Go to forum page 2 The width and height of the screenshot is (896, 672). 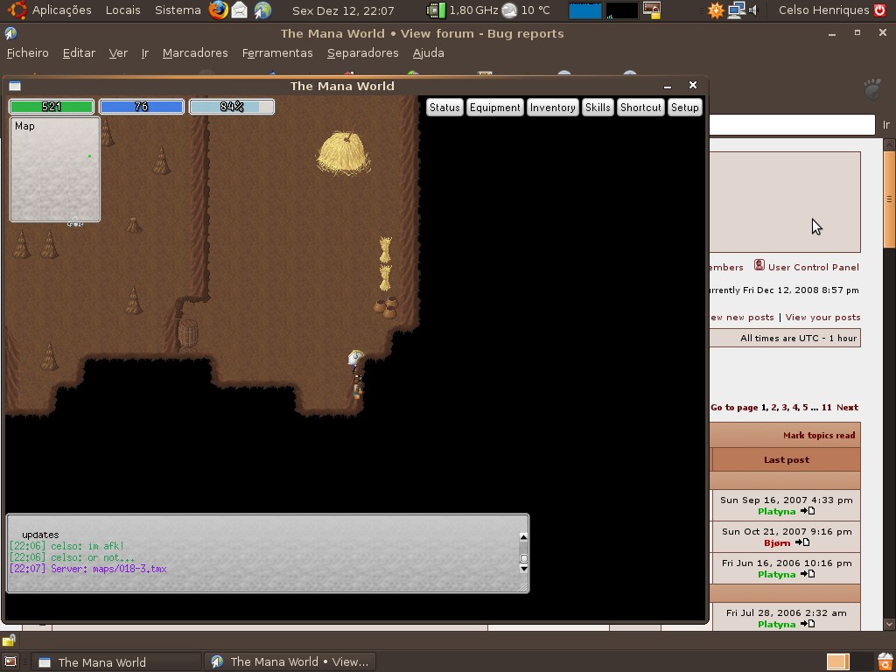[774, 408]
